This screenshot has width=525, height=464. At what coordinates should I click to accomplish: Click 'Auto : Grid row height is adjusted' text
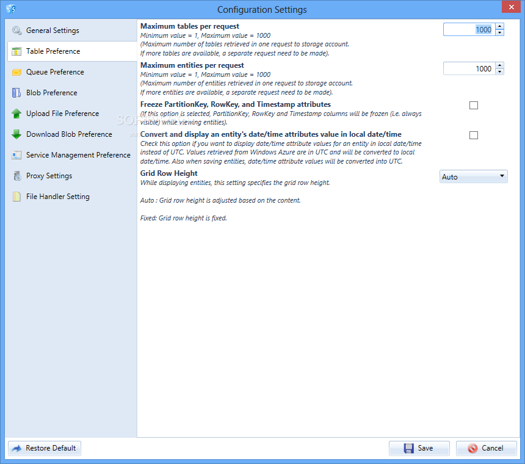[x=220, y=200]
